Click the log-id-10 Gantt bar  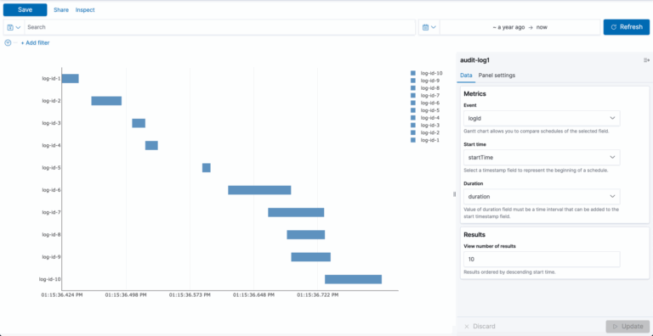point(353,279)
